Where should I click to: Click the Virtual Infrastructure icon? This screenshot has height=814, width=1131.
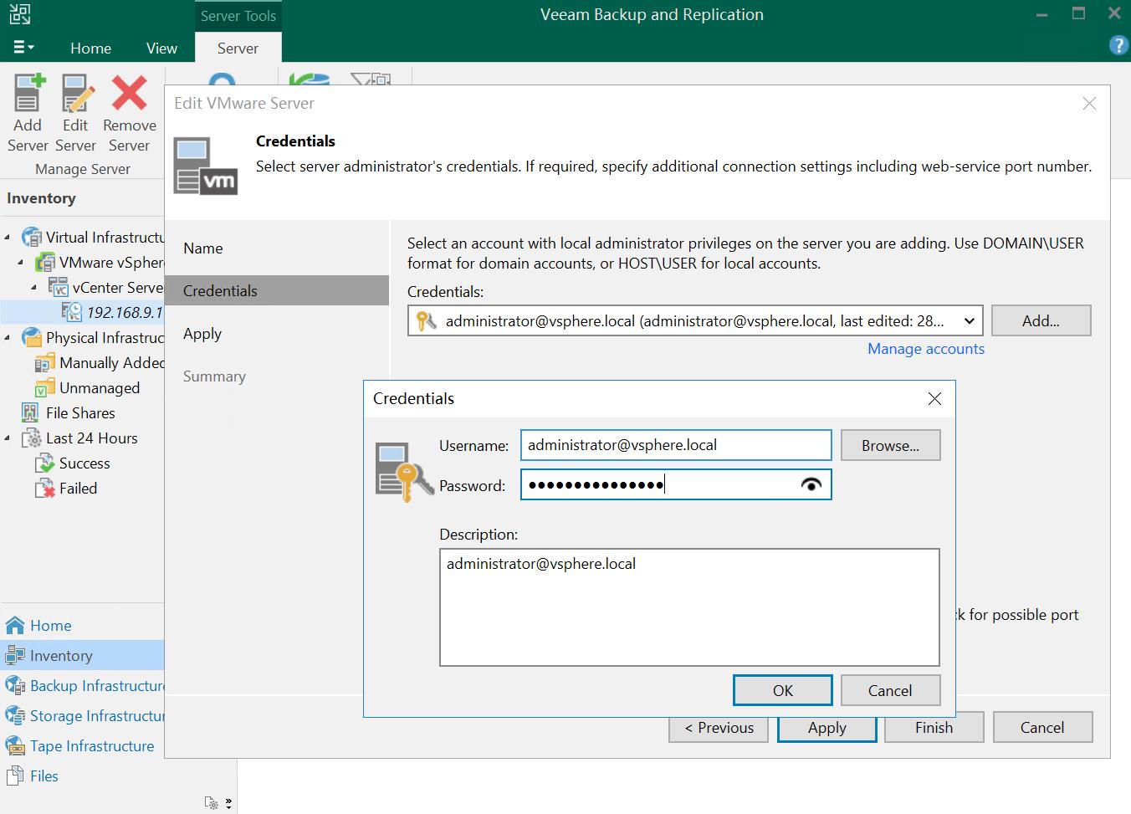click(x=31, y=238)
